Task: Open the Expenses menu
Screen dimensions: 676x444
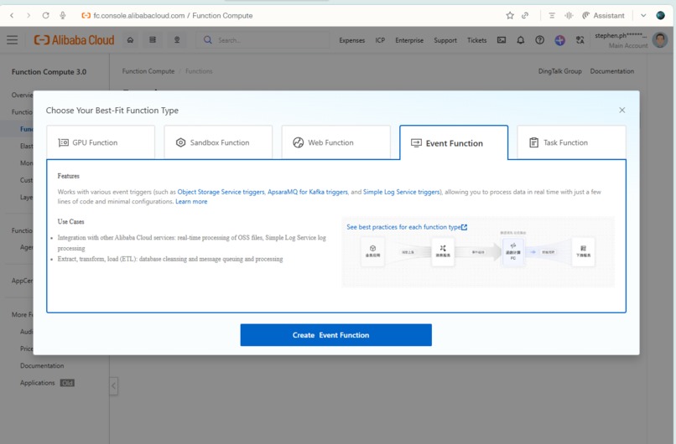Action: [x=351, y=40]
